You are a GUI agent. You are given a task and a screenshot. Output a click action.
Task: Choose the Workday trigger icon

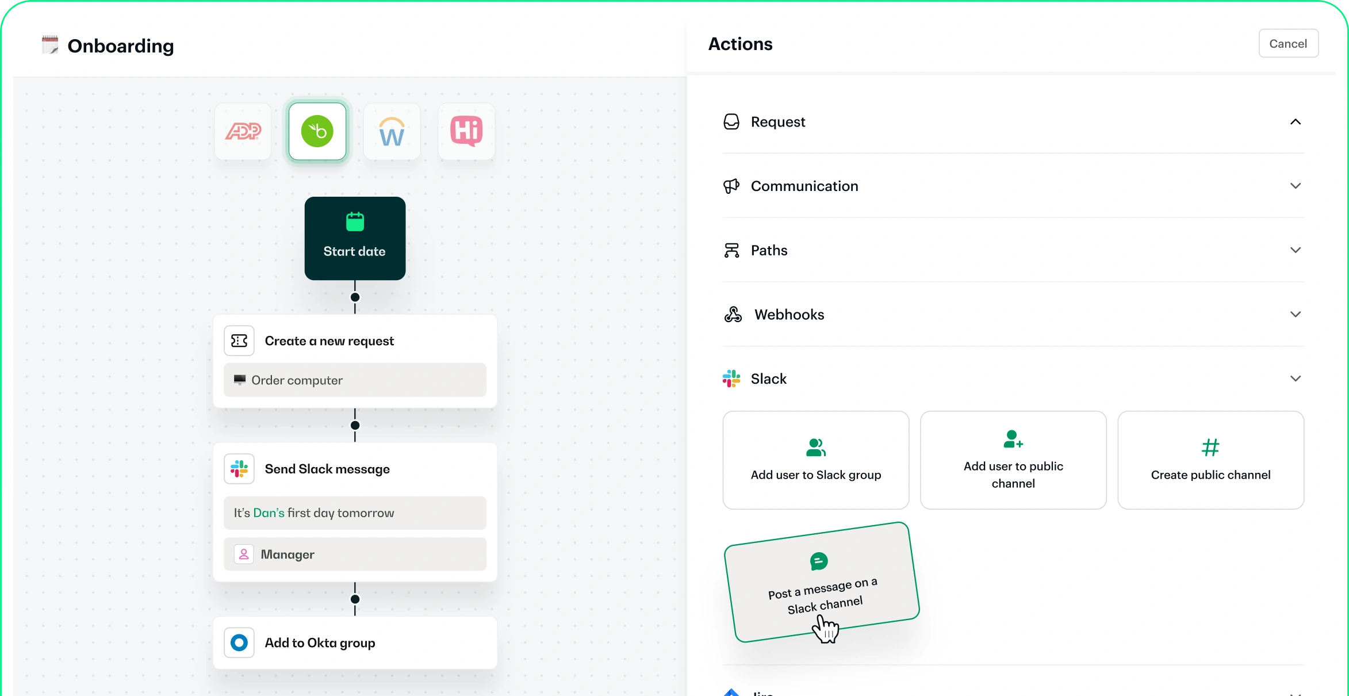coord(392,131)
